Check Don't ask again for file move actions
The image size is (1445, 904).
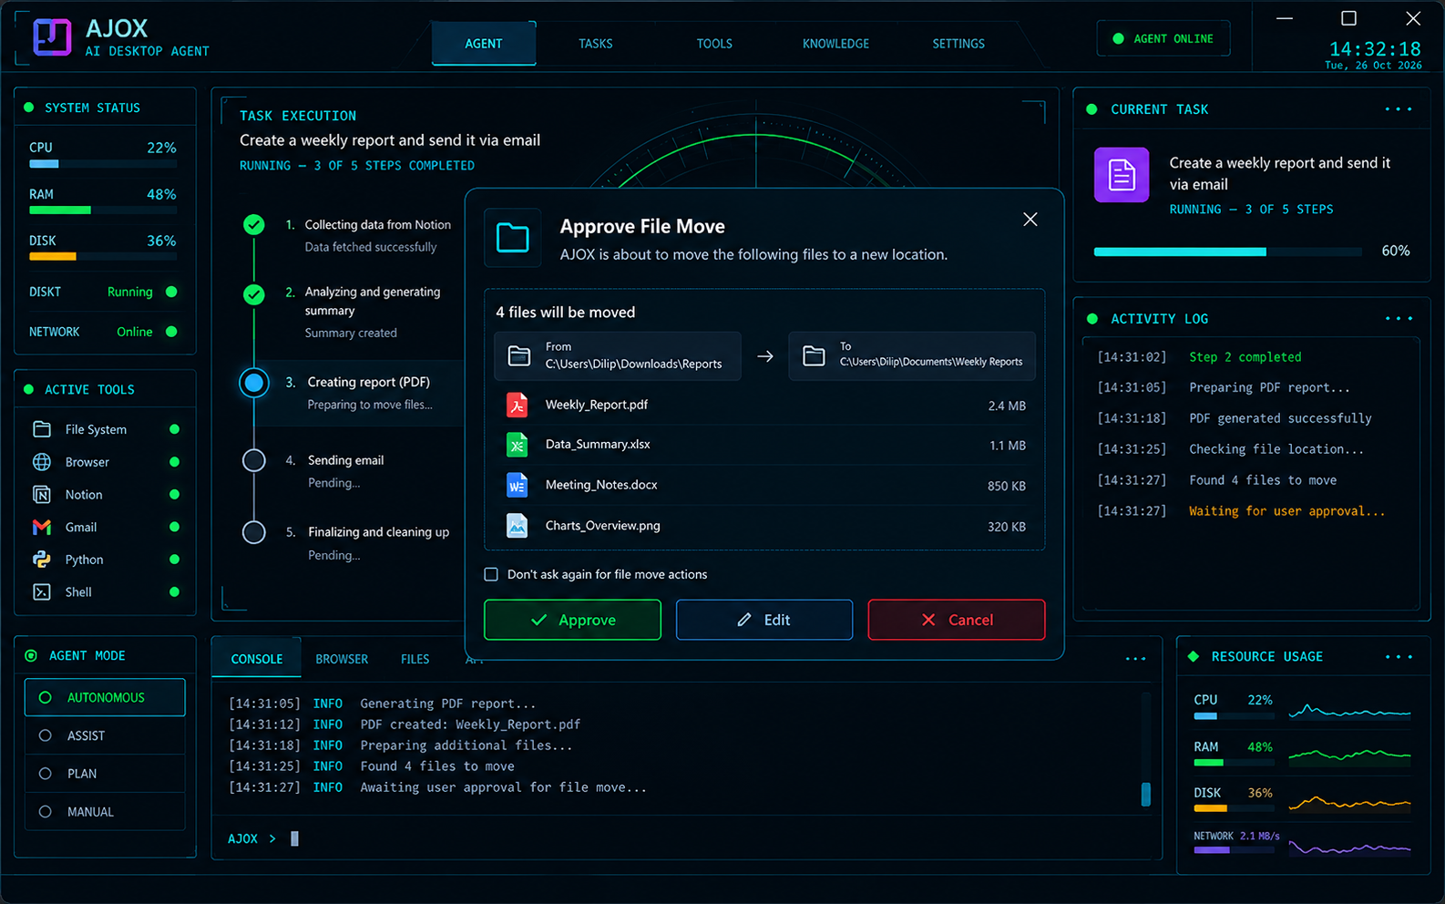491,574
